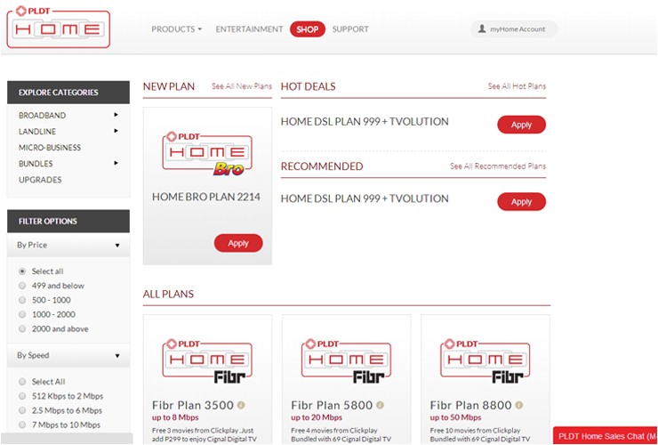The image size is (658, 445).
Task: Collapse the By Speed filter section
Action: coord(116,356)
